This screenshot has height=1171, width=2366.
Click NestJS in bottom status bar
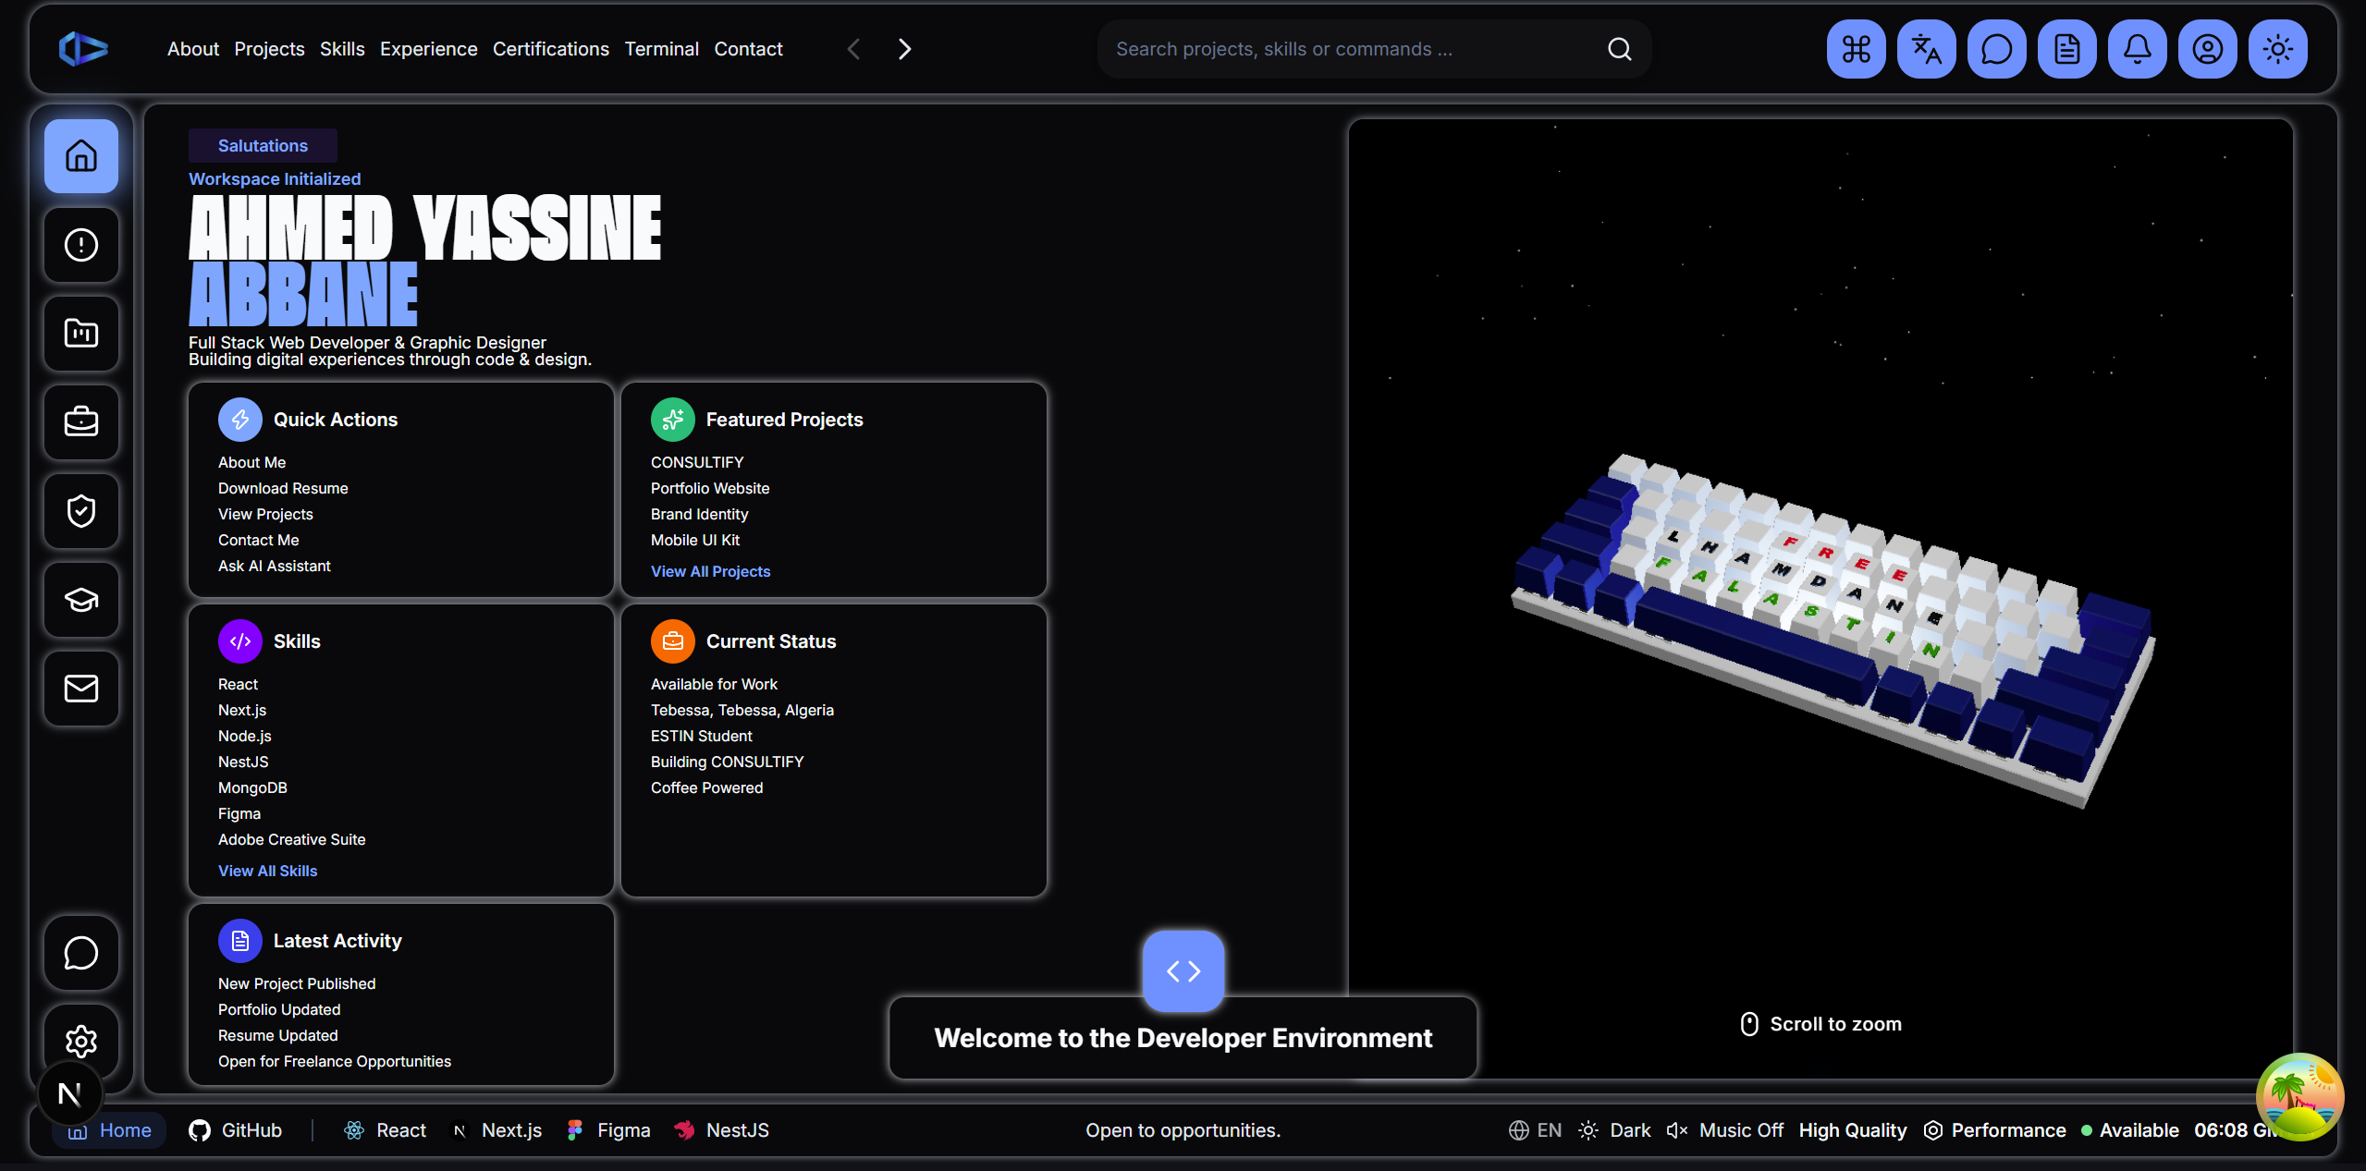click(x=721, y=1130)
